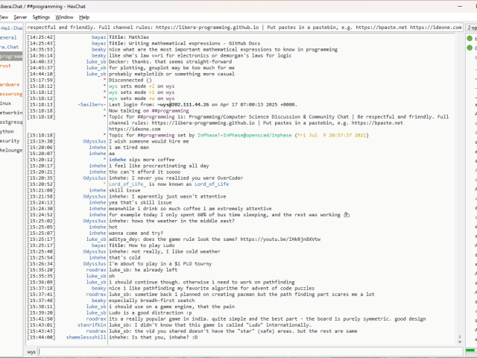
Task: Switch to the postgresql channel
Action: [x=10, y=122]
